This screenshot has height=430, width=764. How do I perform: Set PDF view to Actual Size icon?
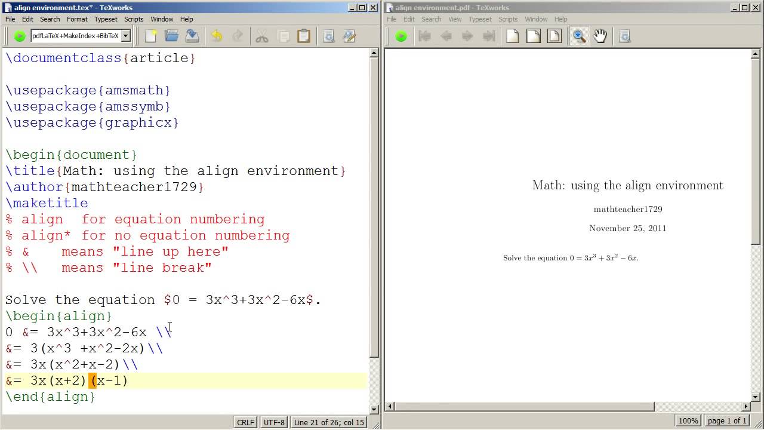(513, 36)
